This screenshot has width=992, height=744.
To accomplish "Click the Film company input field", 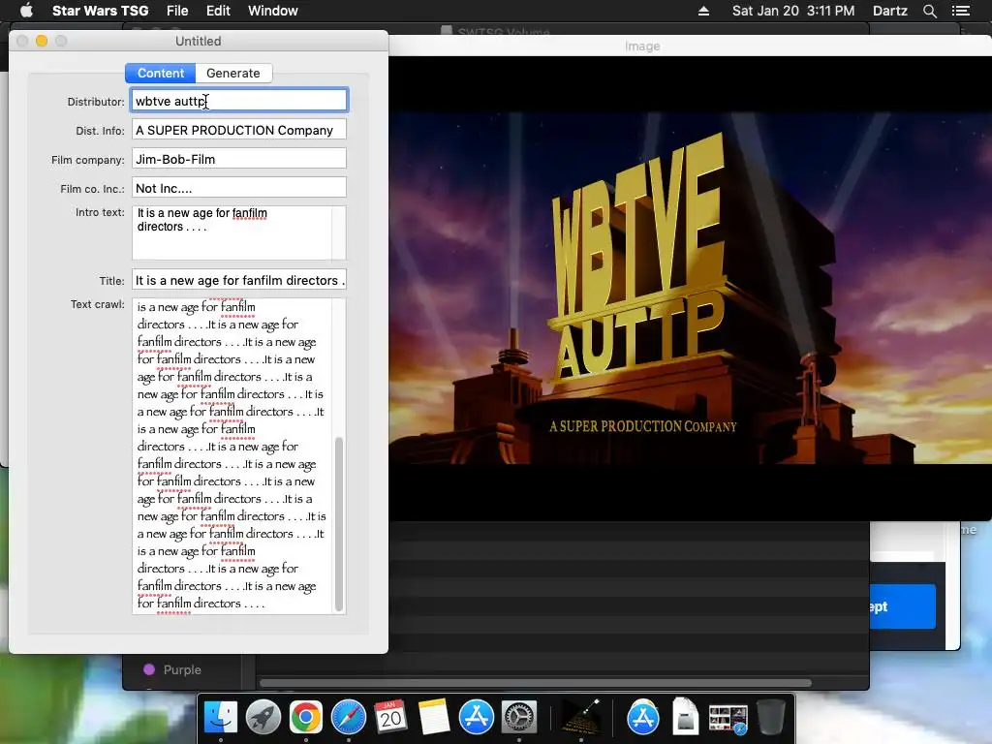I will [239, 159].
